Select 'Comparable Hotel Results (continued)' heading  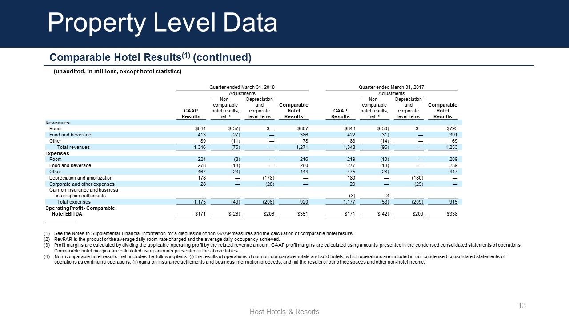click(151, 57)
